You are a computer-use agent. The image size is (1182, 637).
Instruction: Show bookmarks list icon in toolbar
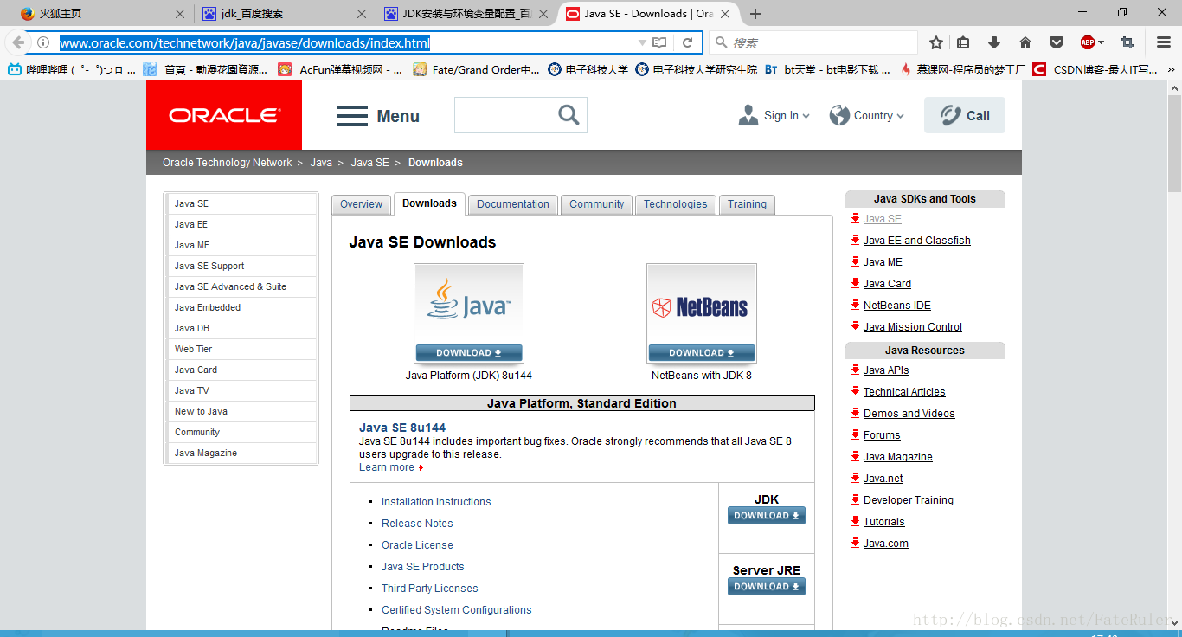coord(963,42)
